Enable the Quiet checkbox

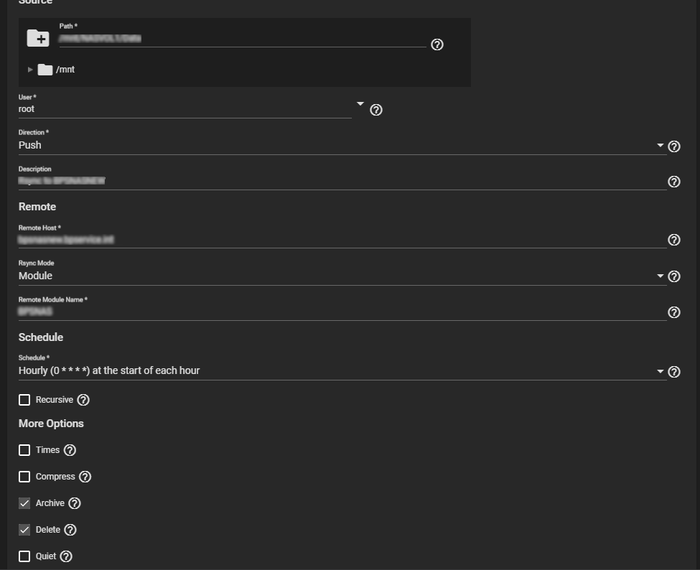point(24,556)
